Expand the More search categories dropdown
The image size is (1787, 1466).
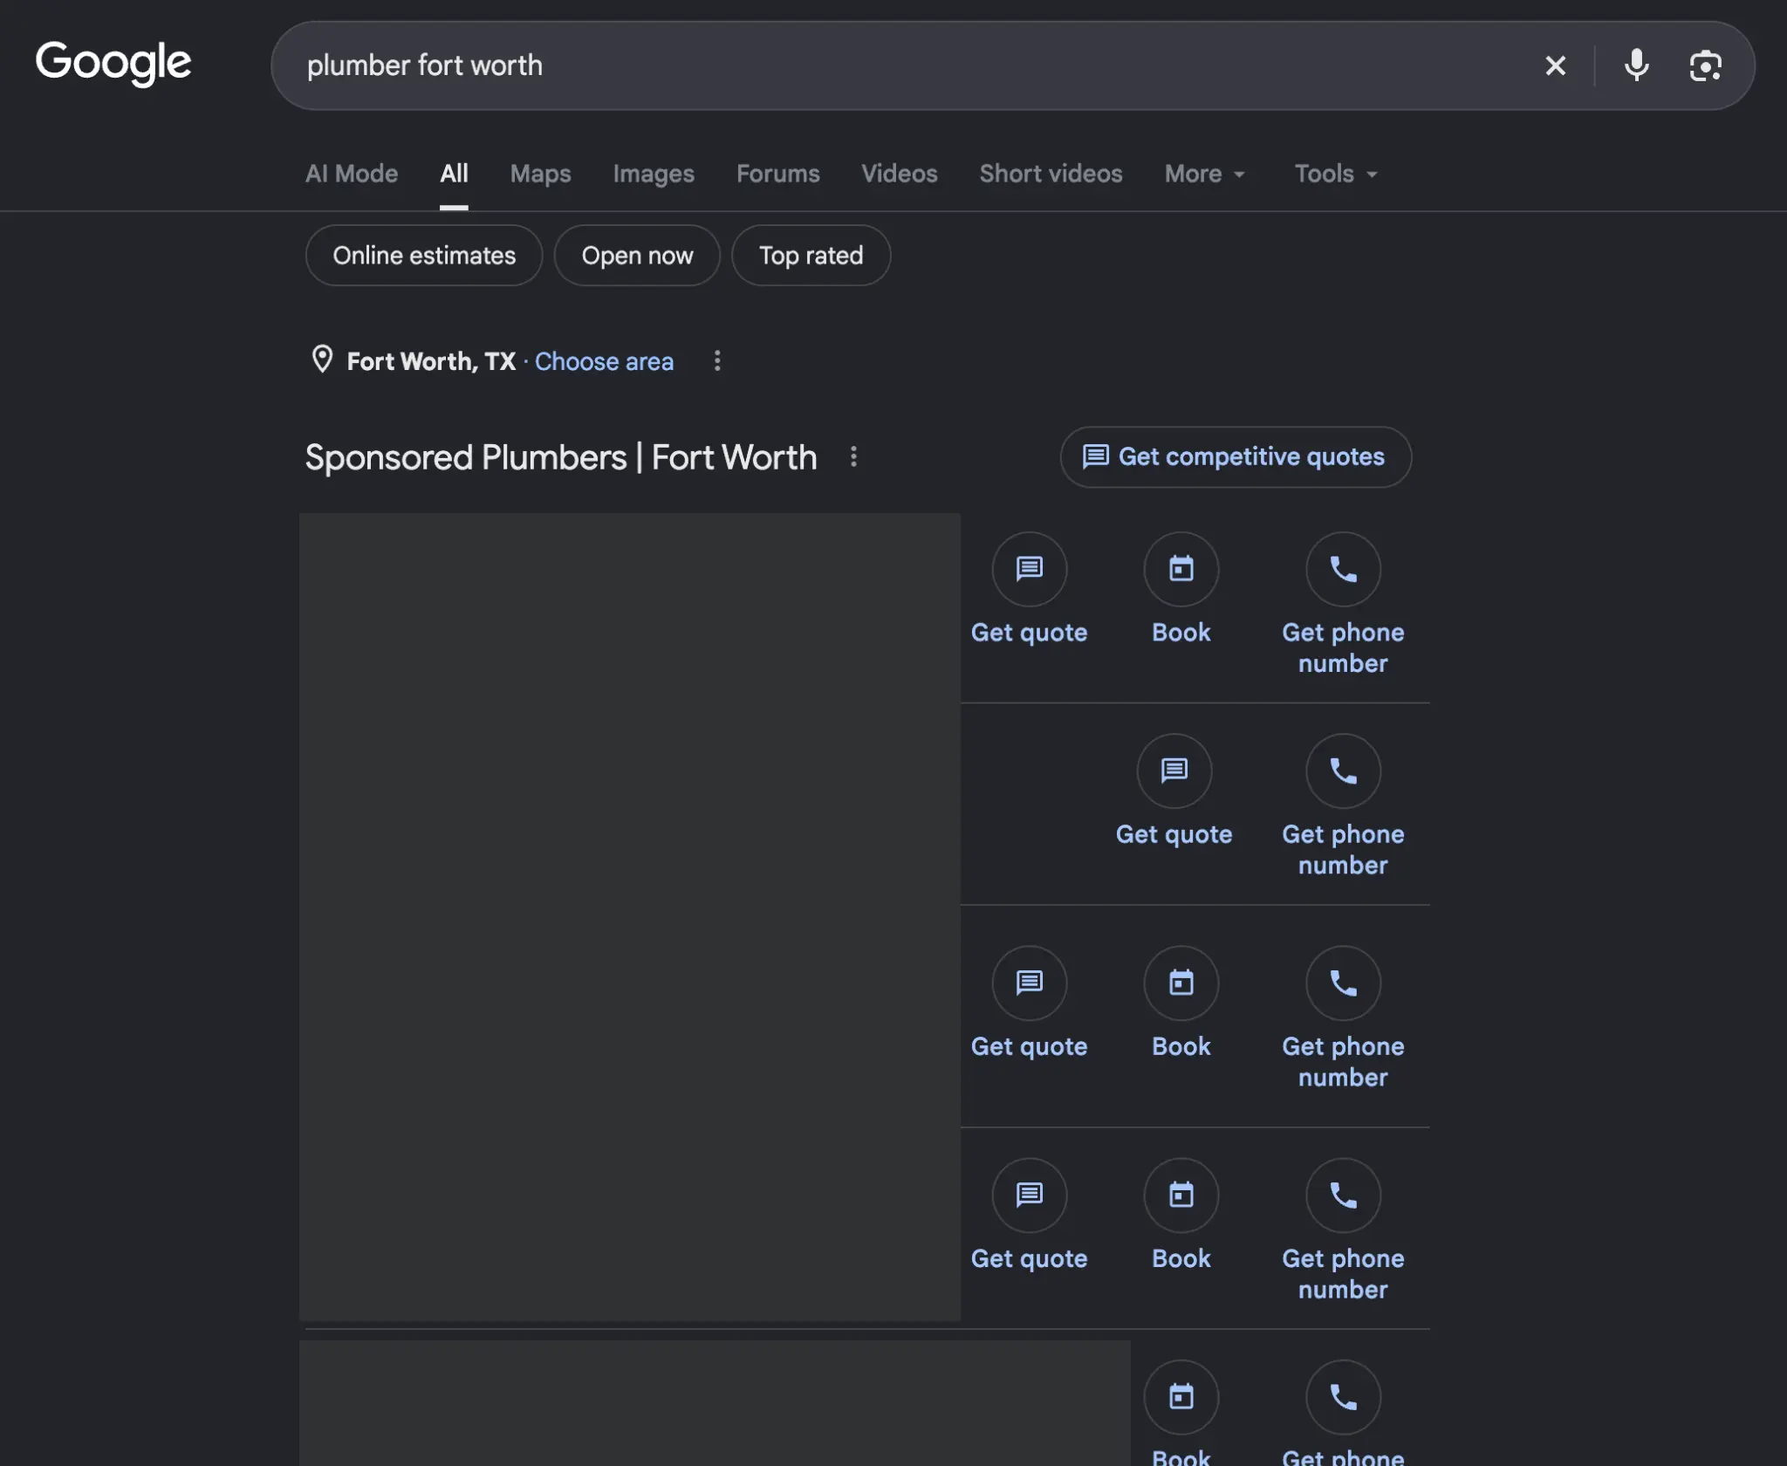point(1204,174)
